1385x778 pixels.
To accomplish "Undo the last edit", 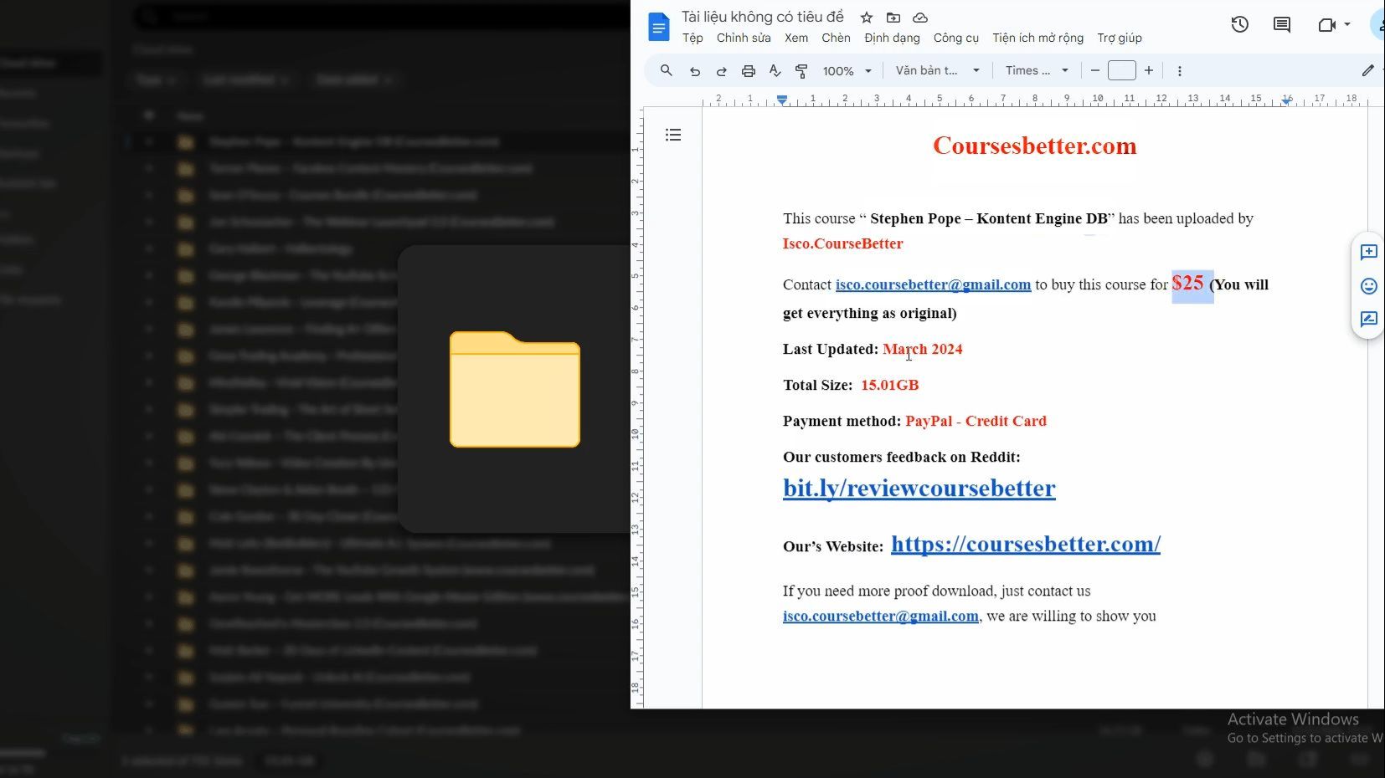I will [695, 71].
